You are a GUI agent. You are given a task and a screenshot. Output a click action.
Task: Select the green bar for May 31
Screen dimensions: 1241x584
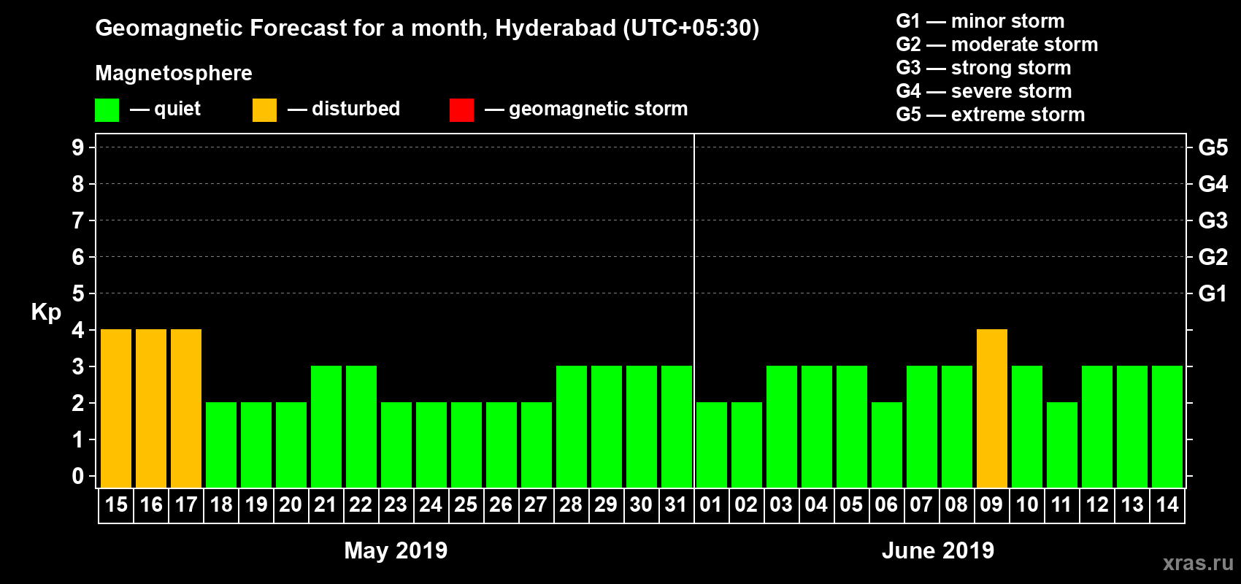[677, 427]
